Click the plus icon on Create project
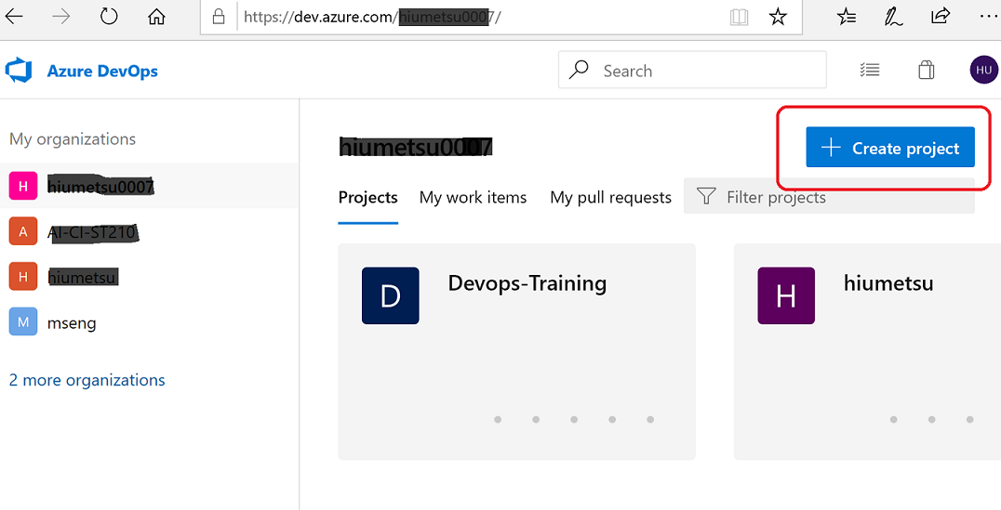Screen dimensions: 1001x510 point(831,148)
